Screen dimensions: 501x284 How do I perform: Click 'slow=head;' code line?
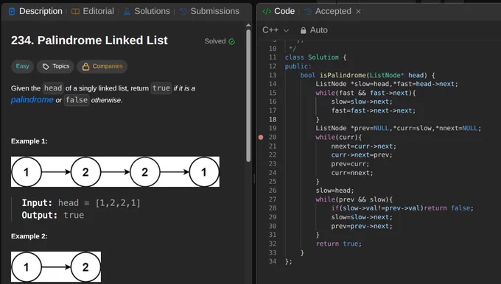click(334, 191)
